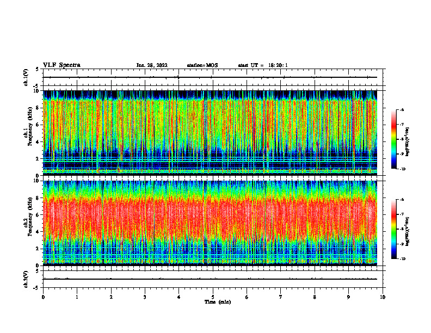
Task: Select the "start UT = 18:20: 1" label
Action: 263,65
